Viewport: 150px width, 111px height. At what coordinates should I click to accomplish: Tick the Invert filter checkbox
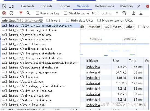point(48,20)
